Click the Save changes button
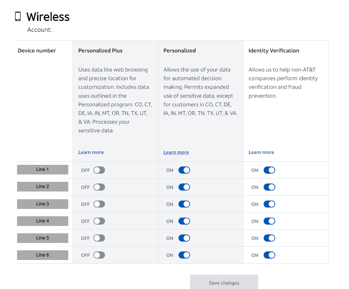The image size is (349, 289). (224, 282)
